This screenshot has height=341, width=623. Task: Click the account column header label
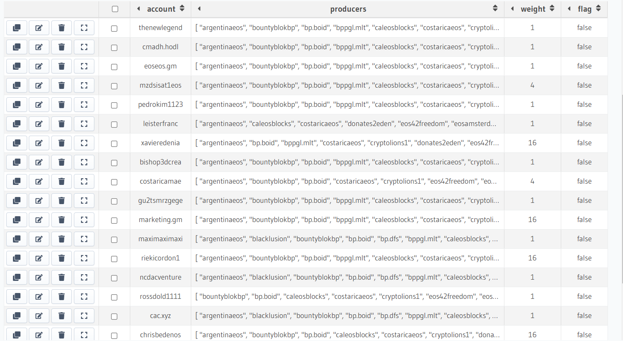tap(161, 9)
